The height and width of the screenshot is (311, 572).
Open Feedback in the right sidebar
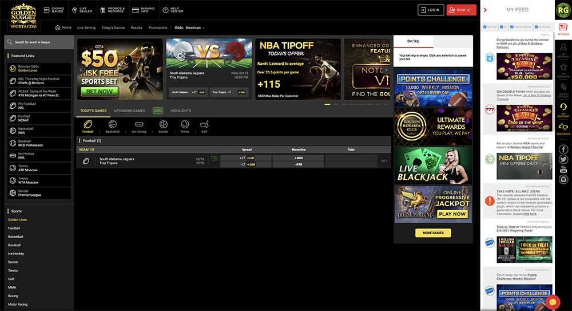[563, 129]
